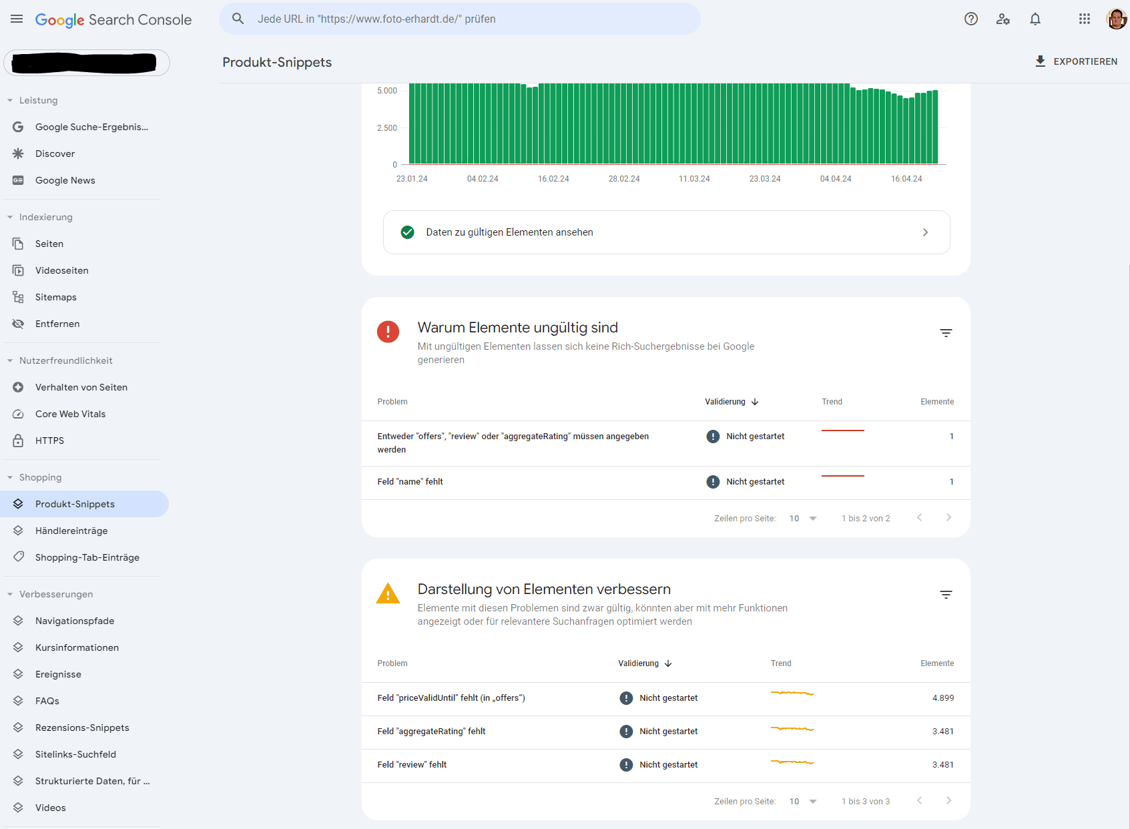Open Produkt-Snippets in sidebar
1130x829 pixels.
84,504
